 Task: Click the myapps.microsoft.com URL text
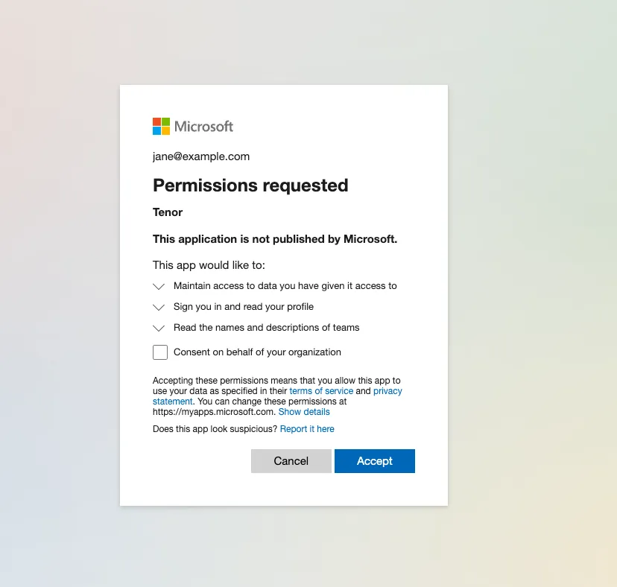[213, 412]
